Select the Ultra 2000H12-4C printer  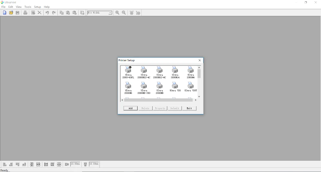144,72
